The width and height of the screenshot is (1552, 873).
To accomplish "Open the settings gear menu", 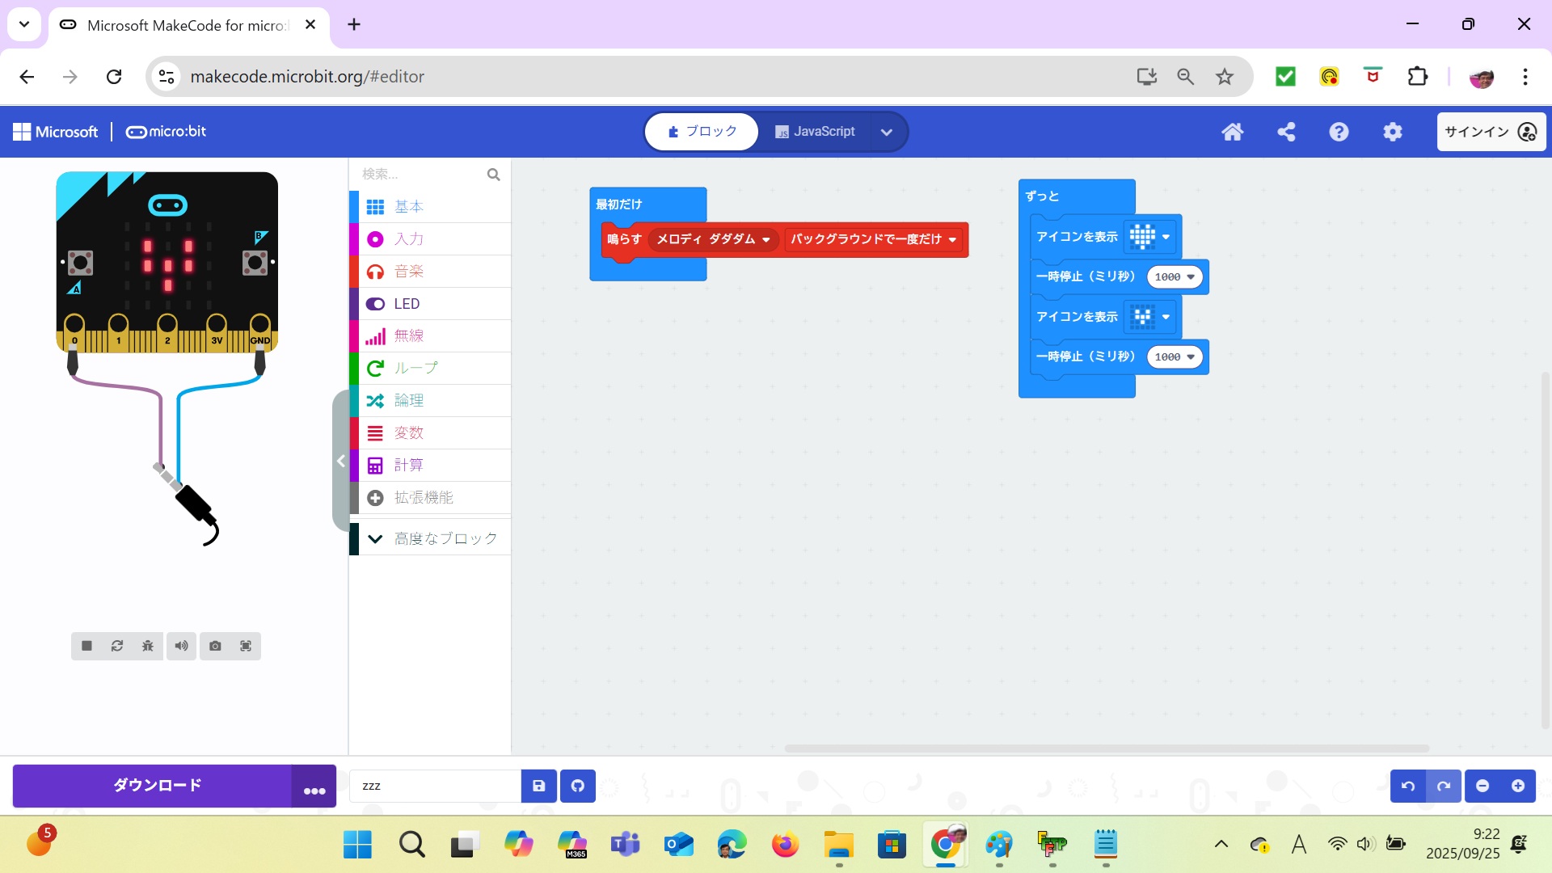I will 1392,132.
